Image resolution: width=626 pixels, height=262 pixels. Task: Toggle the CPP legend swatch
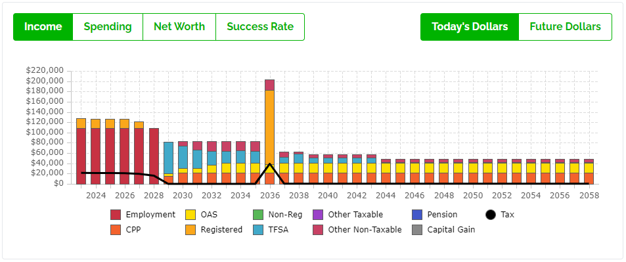pos(116,230)
